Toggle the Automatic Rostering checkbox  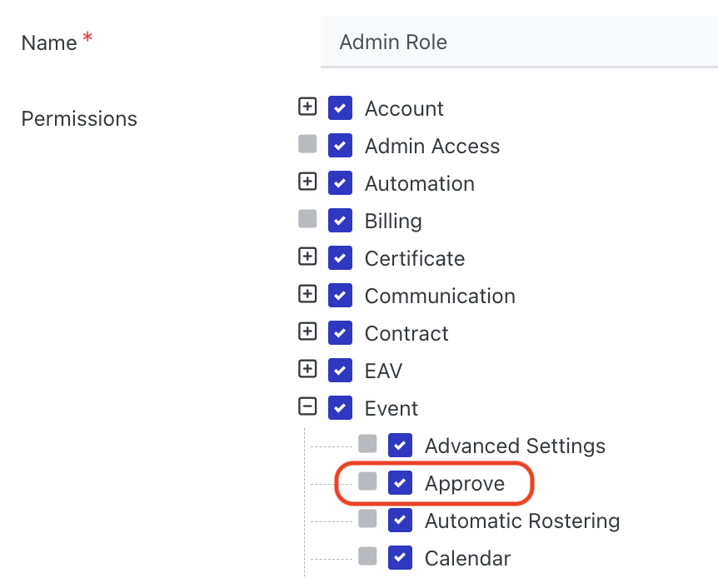point(400,521)
